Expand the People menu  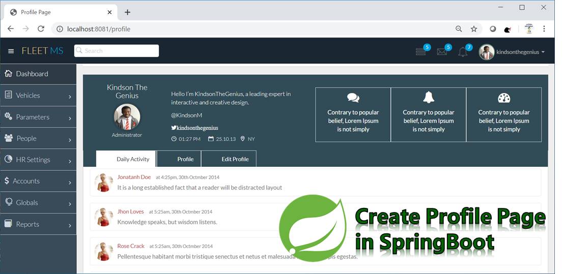38,138
